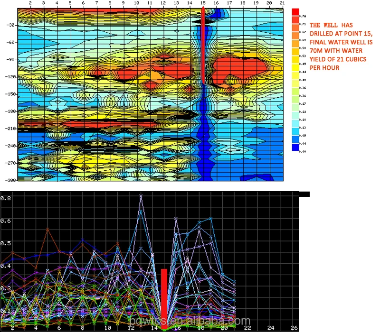Click the red well description text
Image resolution: width=380 pixels, height=332 pixels.
point(341,46)
